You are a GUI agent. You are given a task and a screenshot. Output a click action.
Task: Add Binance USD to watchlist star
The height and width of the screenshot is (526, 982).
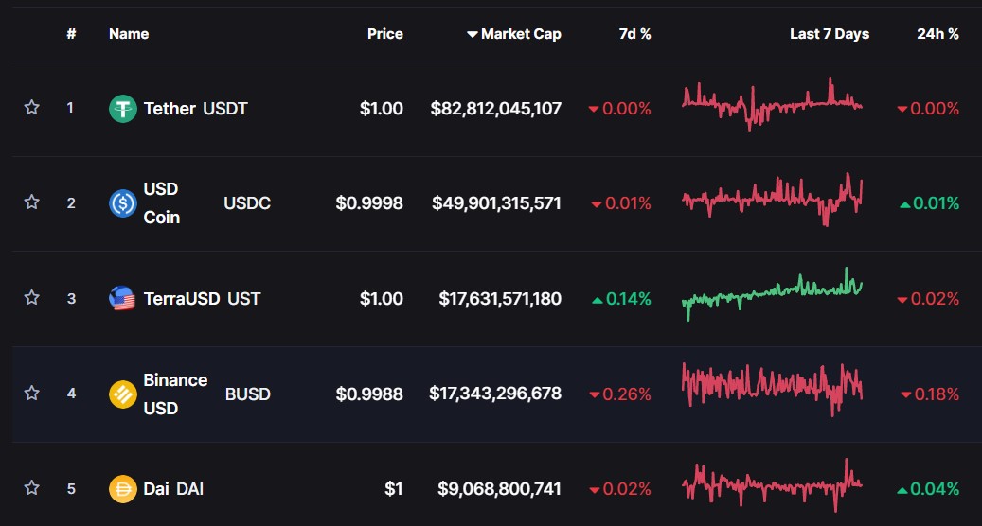pos(31,393)
